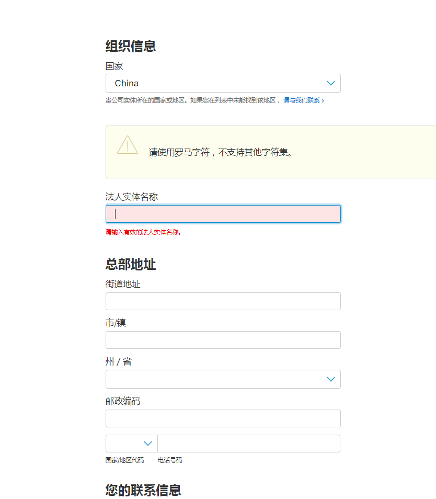The image size is (436, 499).
Task: Click the 总部地址 section heading
Action: pos(131,264)
